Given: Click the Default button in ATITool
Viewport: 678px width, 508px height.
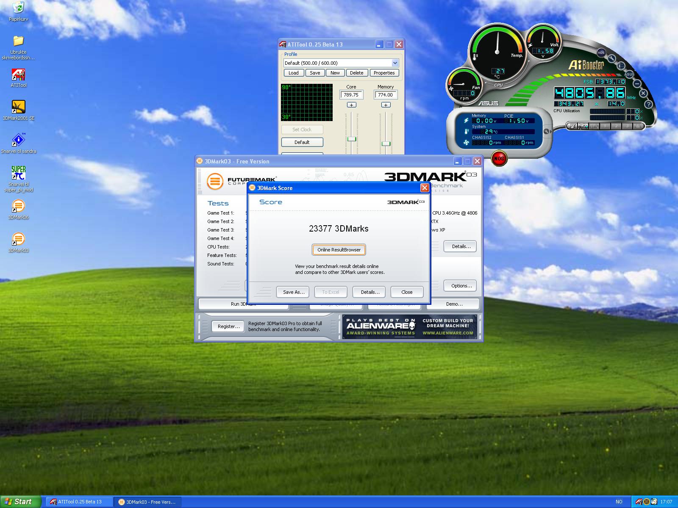Looking at the screenshot, I should (302, 142).
